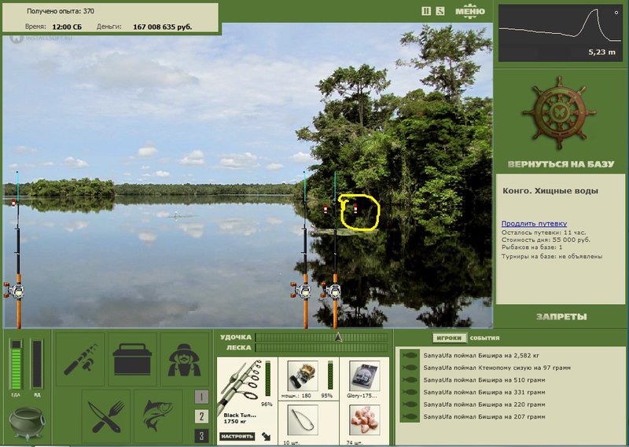Click the Осталось путевки: 11 час. line
Viewport: 629px width, 447px height.
tap(543, 232)
